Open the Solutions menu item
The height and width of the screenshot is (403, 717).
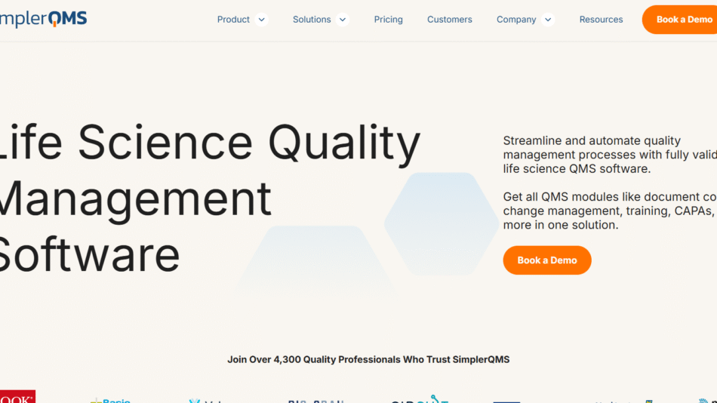pos(312,20)
